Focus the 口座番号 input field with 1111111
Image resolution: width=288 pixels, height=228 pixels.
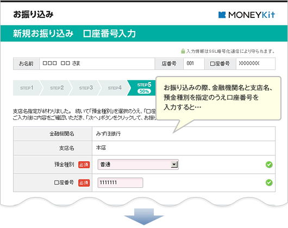(120, 182)
